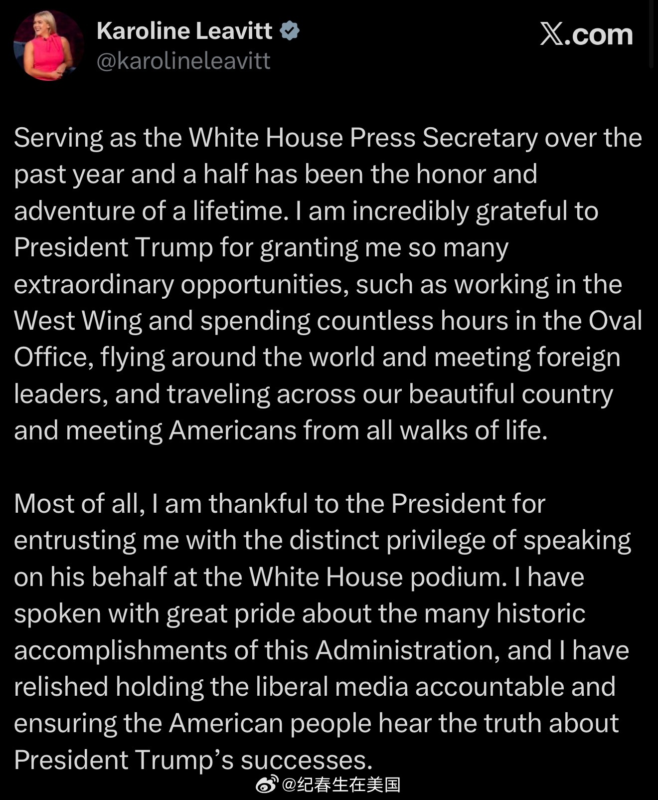Click the @纪春生在美国 watermark text
Viewport: 658px width, 800px height.
tap(341, 785)
